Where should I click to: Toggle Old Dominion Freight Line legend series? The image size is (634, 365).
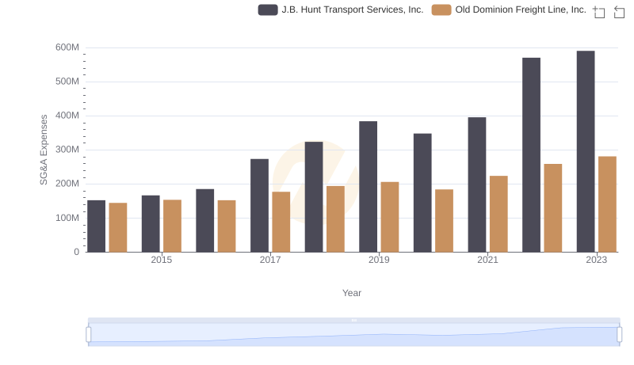coord(509,10)
